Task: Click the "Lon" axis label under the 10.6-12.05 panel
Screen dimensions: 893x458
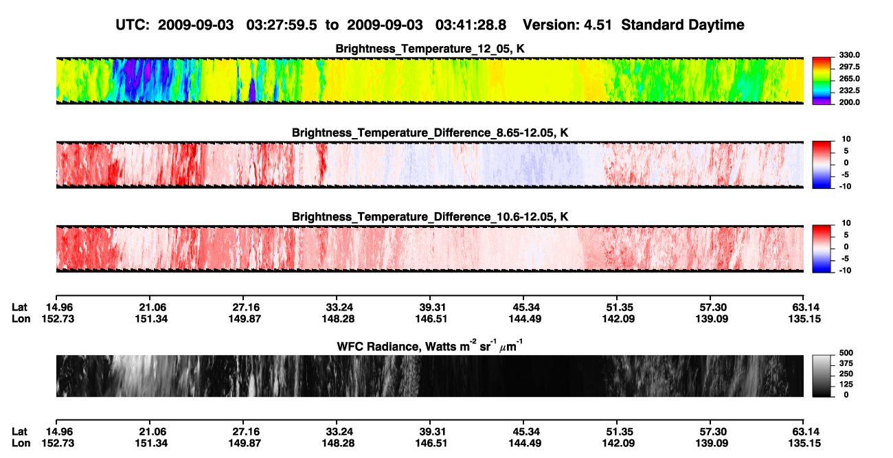Action: pos(21,319)
